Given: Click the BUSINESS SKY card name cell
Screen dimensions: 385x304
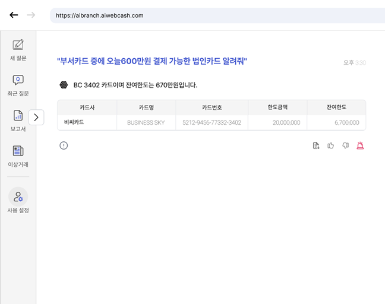Looking at the screenshot, I should [x=146, y=122].
